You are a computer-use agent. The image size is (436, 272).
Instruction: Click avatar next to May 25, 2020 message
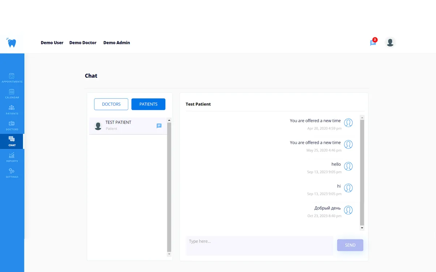(348, 145)
